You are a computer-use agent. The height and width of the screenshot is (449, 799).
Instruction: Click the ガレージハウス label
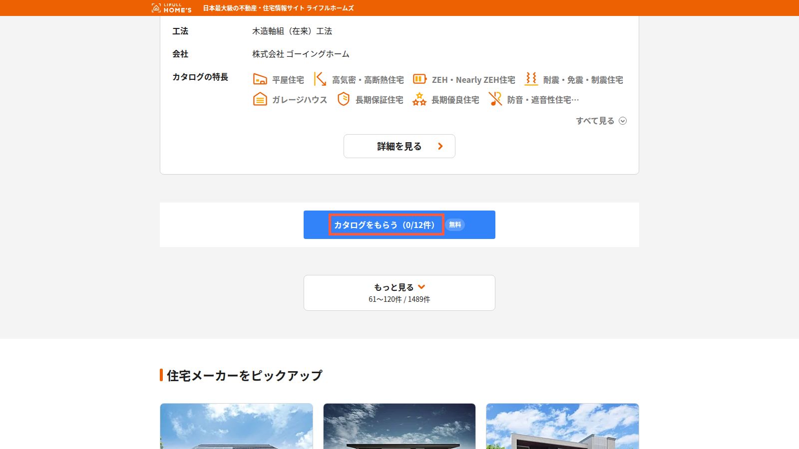tap(300, 100)
